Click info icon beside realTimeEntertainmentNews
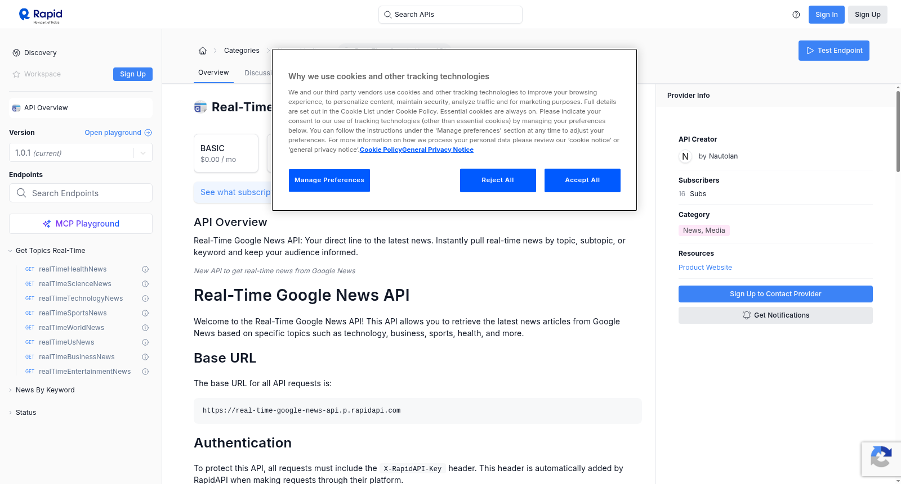The width and height of the screenshot is (901, 484). tap(145, 372)
